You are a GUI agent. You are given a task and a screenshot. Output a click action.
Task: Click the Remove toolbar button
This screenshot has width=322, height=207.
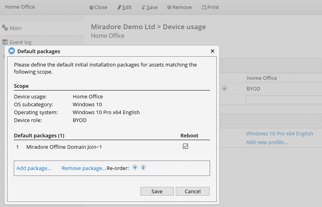tap(179, 7)
